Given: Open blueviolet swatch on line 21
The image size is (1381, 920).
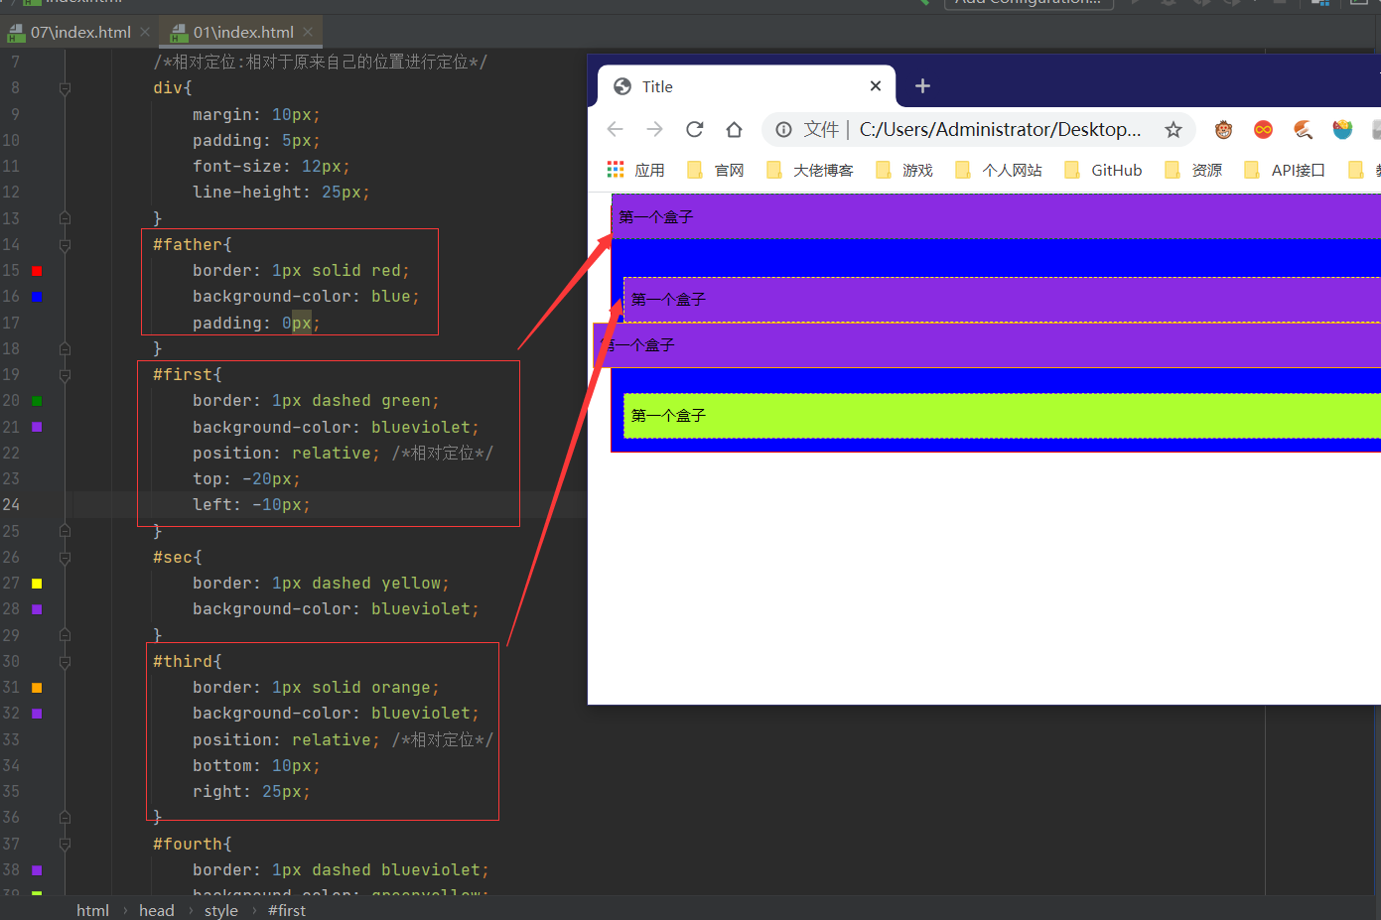Looking at the screenshot, I should coord(37,427).
